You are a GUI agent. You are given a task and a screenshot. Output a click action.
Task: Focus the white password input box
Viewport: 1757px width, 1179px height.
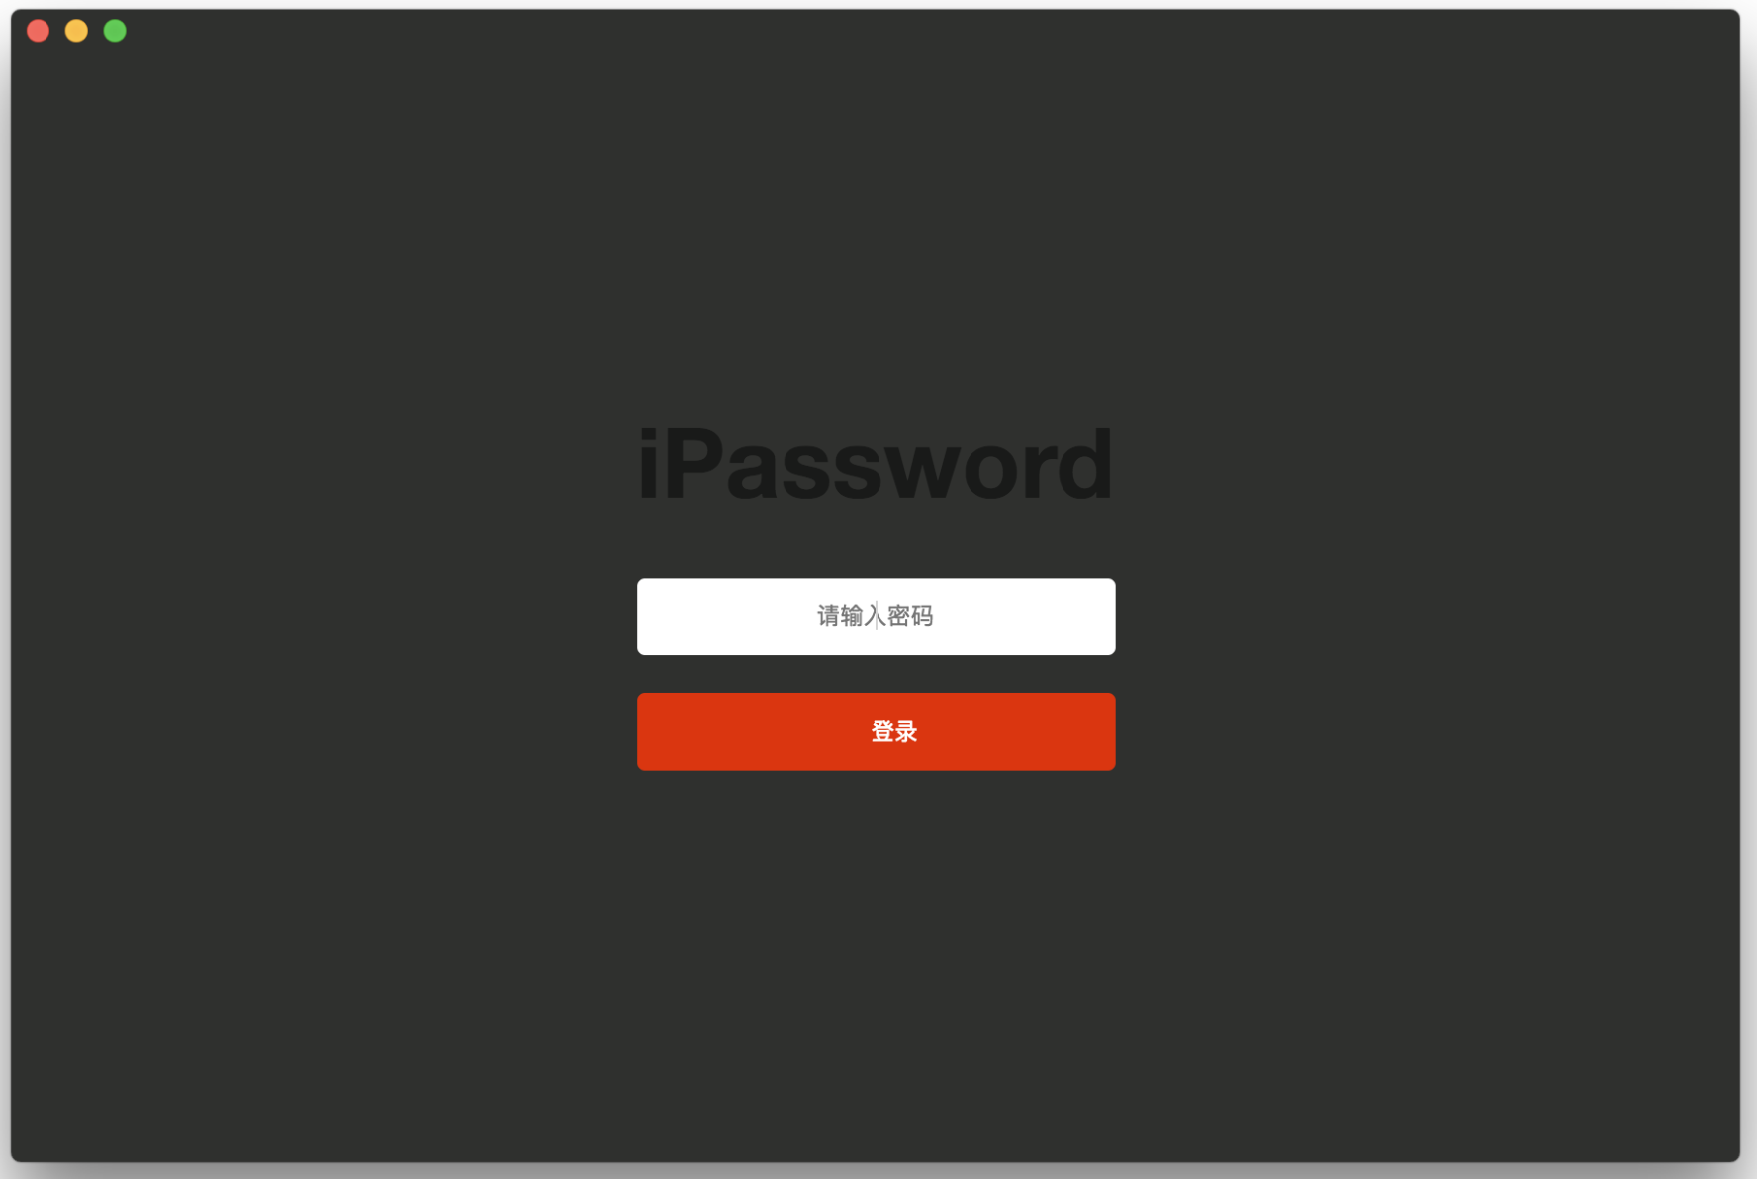tap(876, 616)
